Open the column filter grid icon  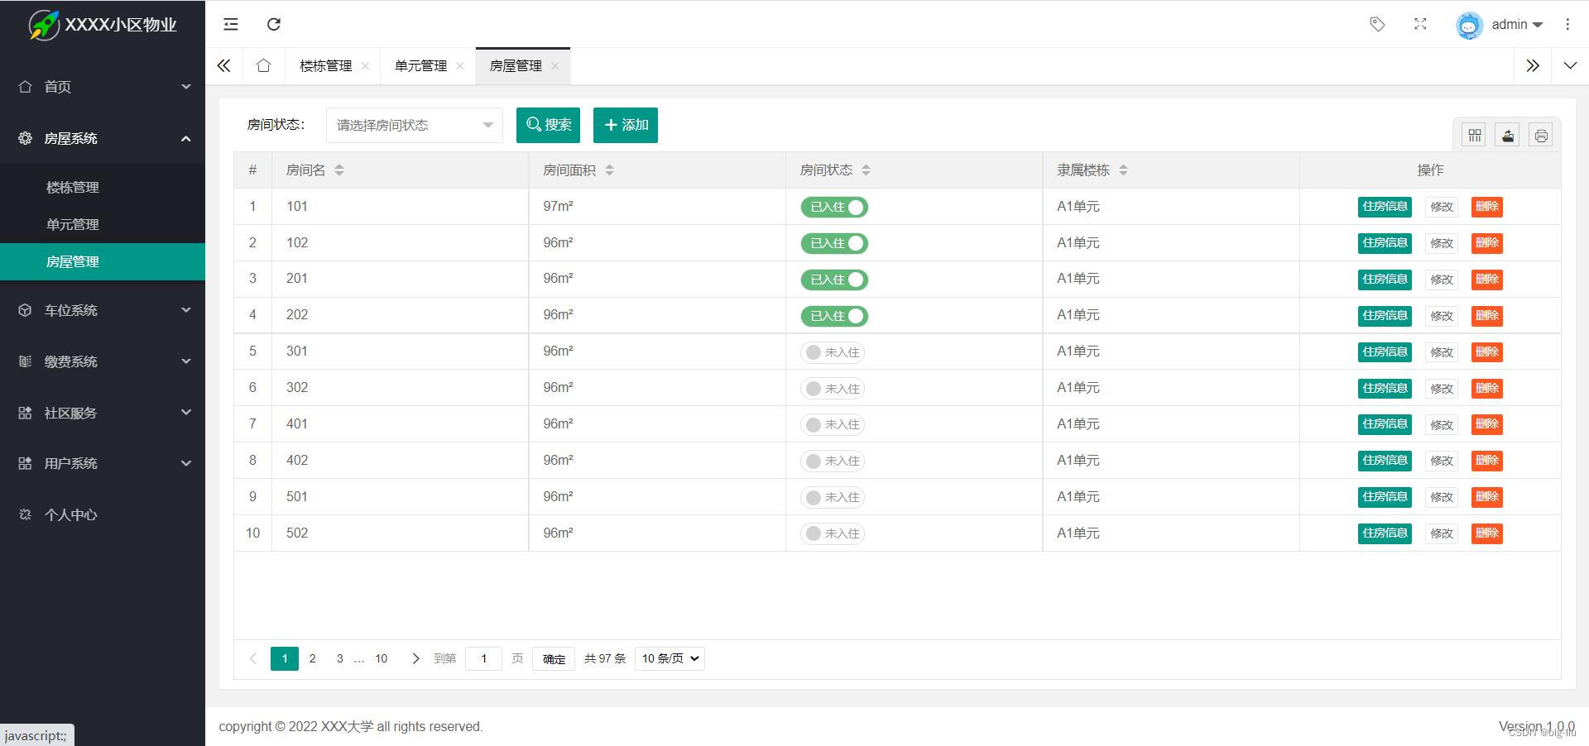coord(1475,136)
